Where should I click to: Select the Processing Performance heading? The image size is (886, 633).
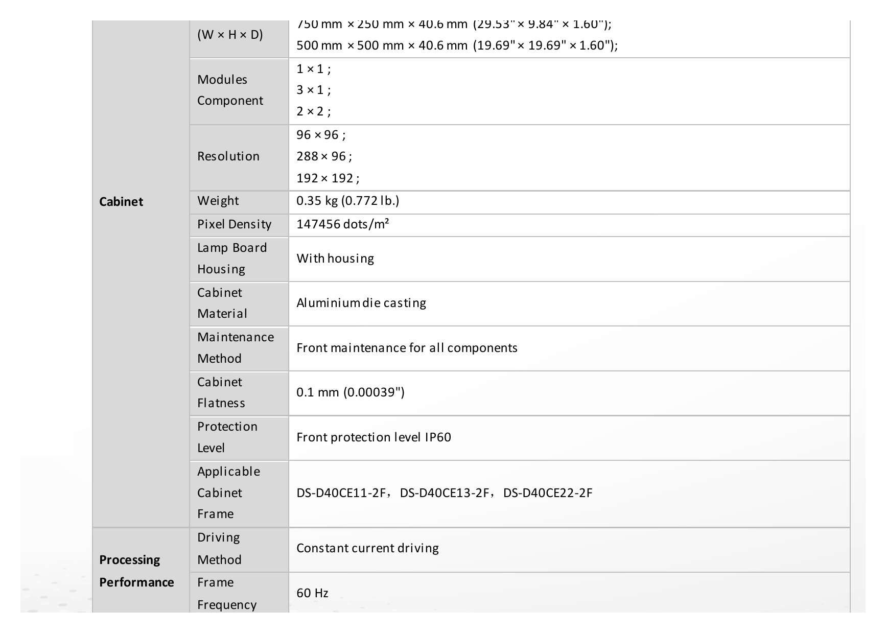(x=136, y=571)
